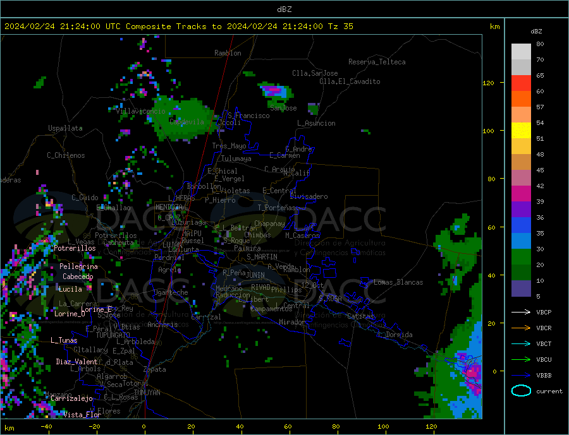Click the TUPUNGATO map label
Image resolution: width=569 pixels, height=435 pixels.
click(113, 335)
